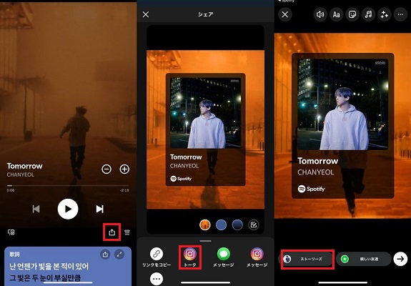411x286 pixels.
Task: Share the lyrics from the lyrics card
Action: point(105,255)
